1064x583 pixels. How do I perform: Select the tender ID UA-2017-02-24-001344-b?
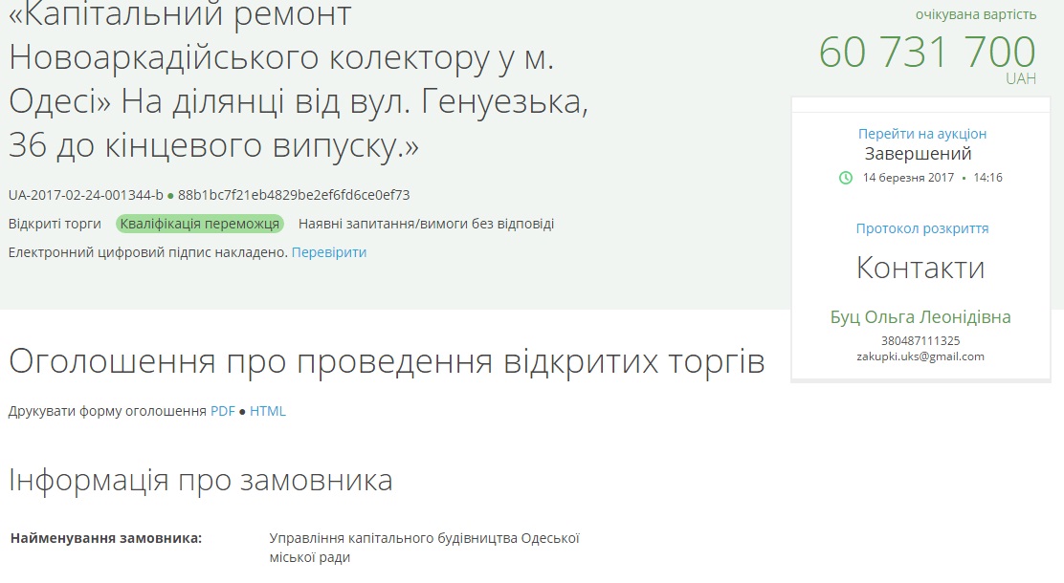click(x=86, y=195)
